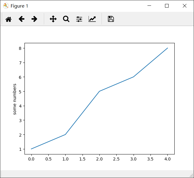Click the toolbar drag handle grip
The image size is (194, 178).
pos(2,19)
